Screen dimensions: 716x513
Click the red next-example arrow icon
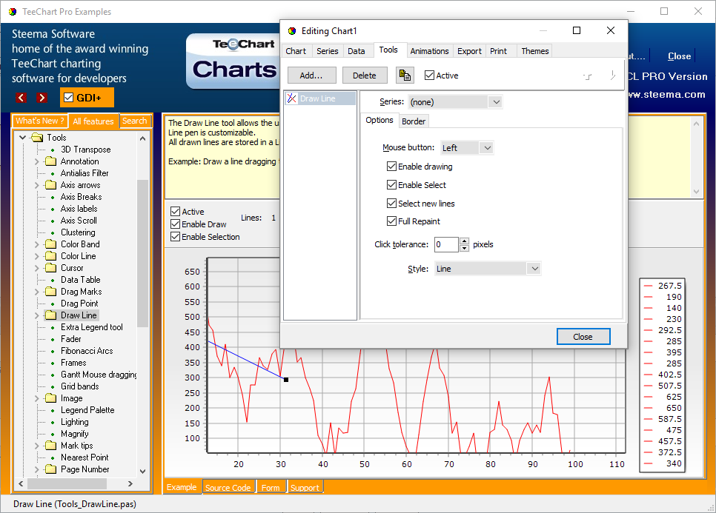point(42,97)
